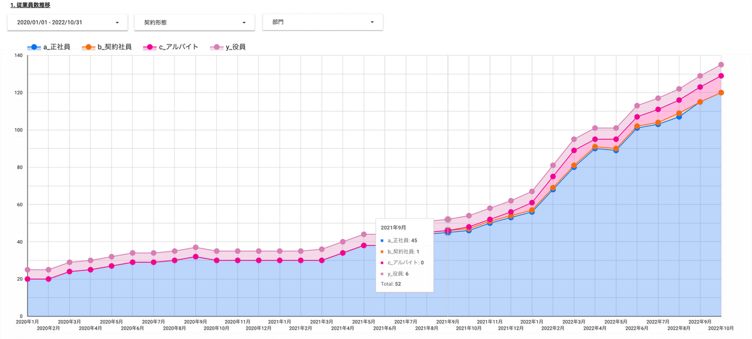Select the y_役員 data point at 2022年2月
This screenshot has height=339, width=752.
[553, 165]
